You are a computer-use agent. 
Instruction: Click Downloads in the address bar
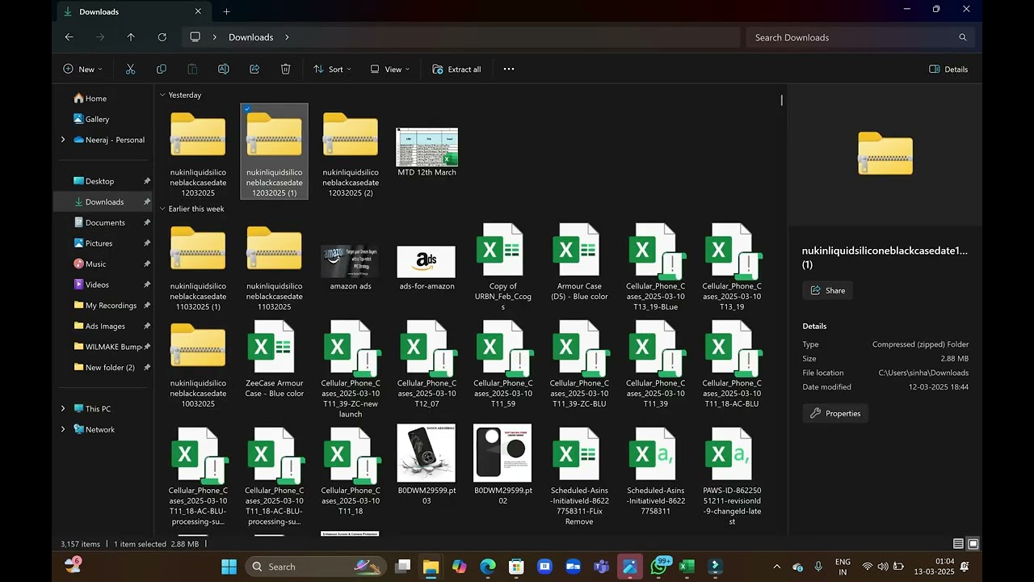tap(250, 37)
